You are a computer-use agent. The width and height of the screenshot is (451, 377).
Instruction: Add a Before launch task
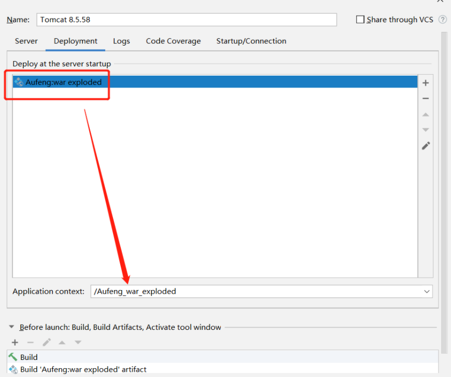point(15,342)
